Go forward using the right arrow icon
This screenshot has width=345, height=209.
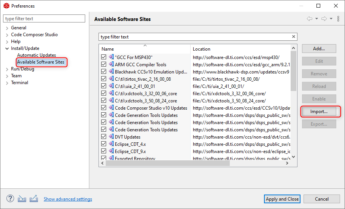324,19
